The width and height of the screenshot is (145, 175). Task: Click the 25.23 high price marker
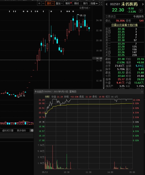[x=83, y=15]
